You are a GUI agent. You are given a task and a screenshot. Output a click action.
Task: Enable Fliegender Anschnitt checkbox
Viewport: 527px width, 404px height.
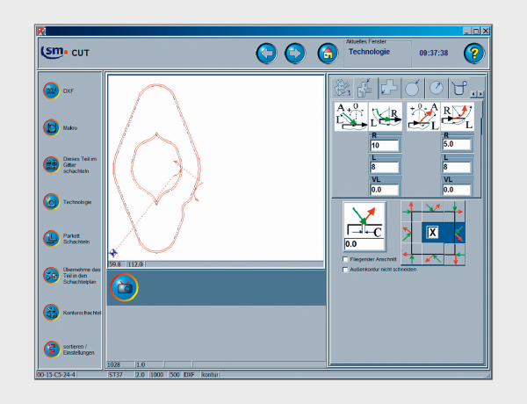pyautogui.click(x=344, y=260)
